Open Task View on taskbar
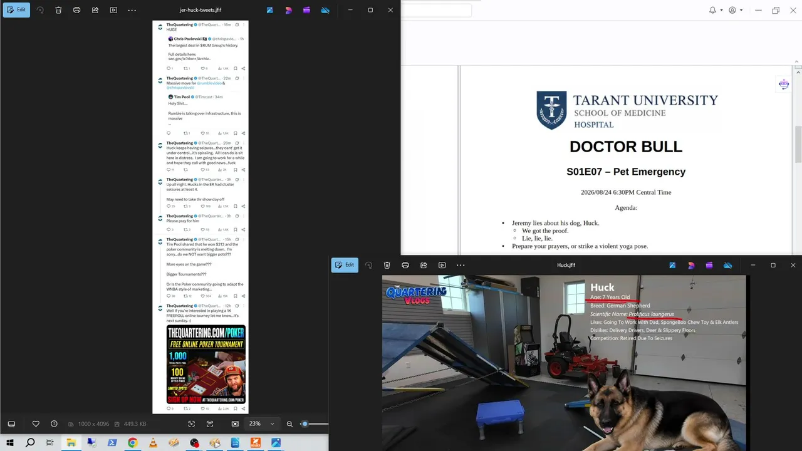The width and height of the screenshot is (802, 451). tap(50, 443)
